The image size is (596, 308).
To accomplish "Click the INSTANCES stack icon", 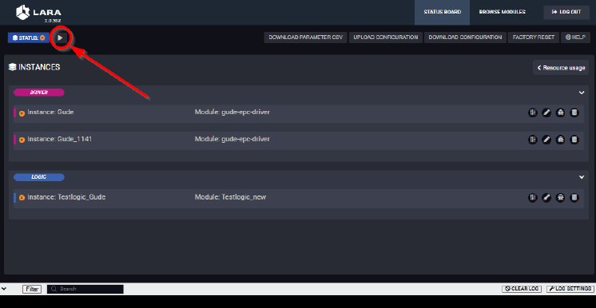I will (12, 67).
